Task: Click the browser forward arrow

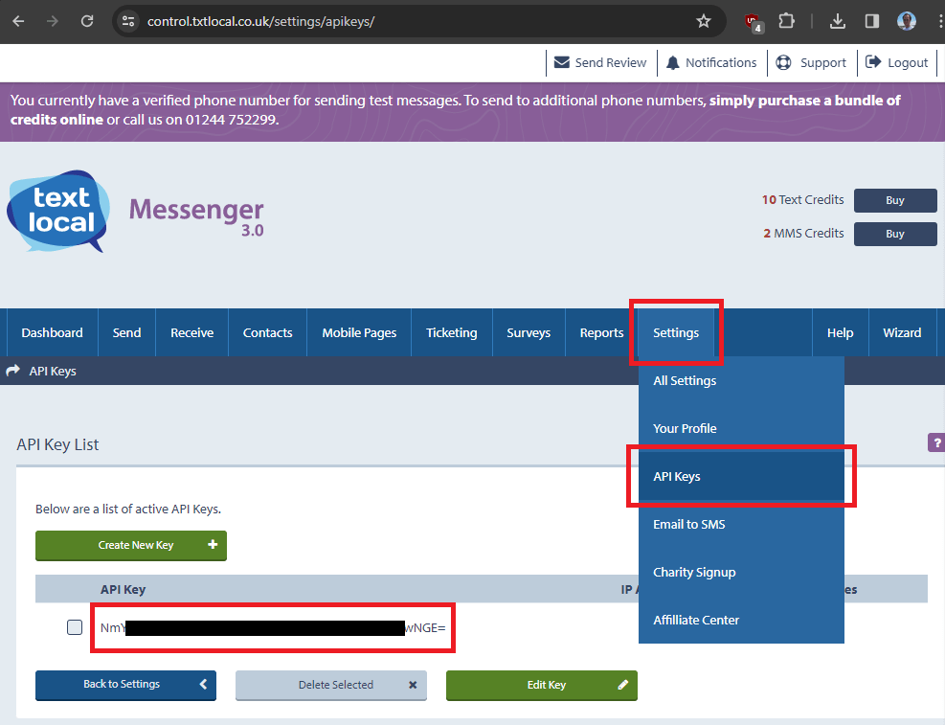Action: (x=53, y=21)
